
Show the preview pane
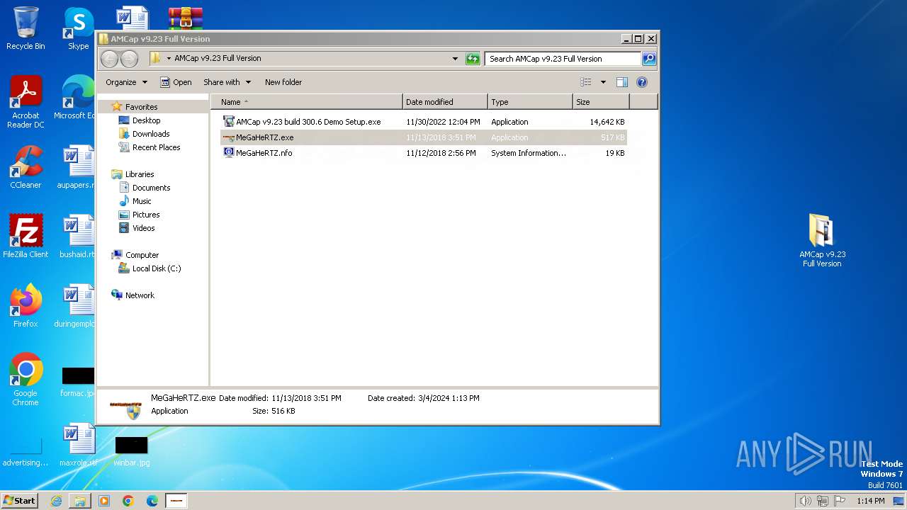pos(621,82)
